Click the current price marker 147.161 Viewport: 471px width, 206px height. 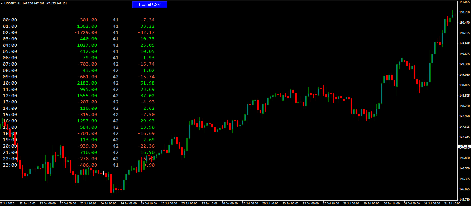464,147
